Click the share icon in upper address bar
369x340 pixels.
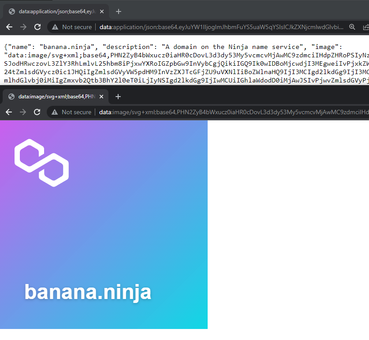(366, 27)
